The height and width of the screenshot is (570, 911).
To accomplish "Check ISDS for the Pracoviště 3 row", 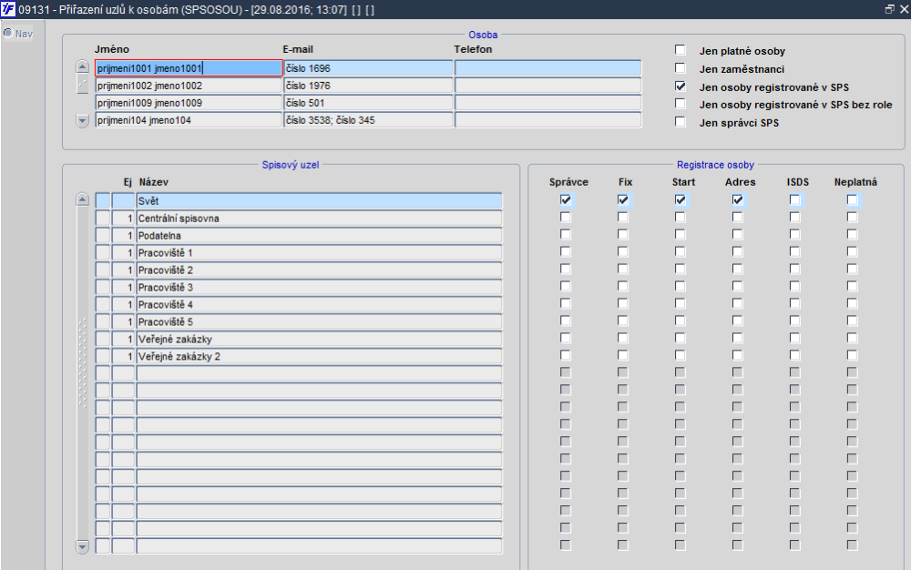I will (794, 286).
